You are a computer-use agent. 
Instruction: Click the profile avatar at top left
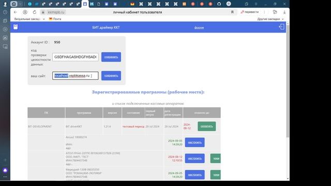[x=5, y=4]
